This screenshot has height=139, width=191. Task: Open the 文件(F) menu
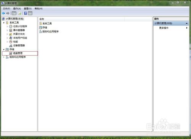6,8
